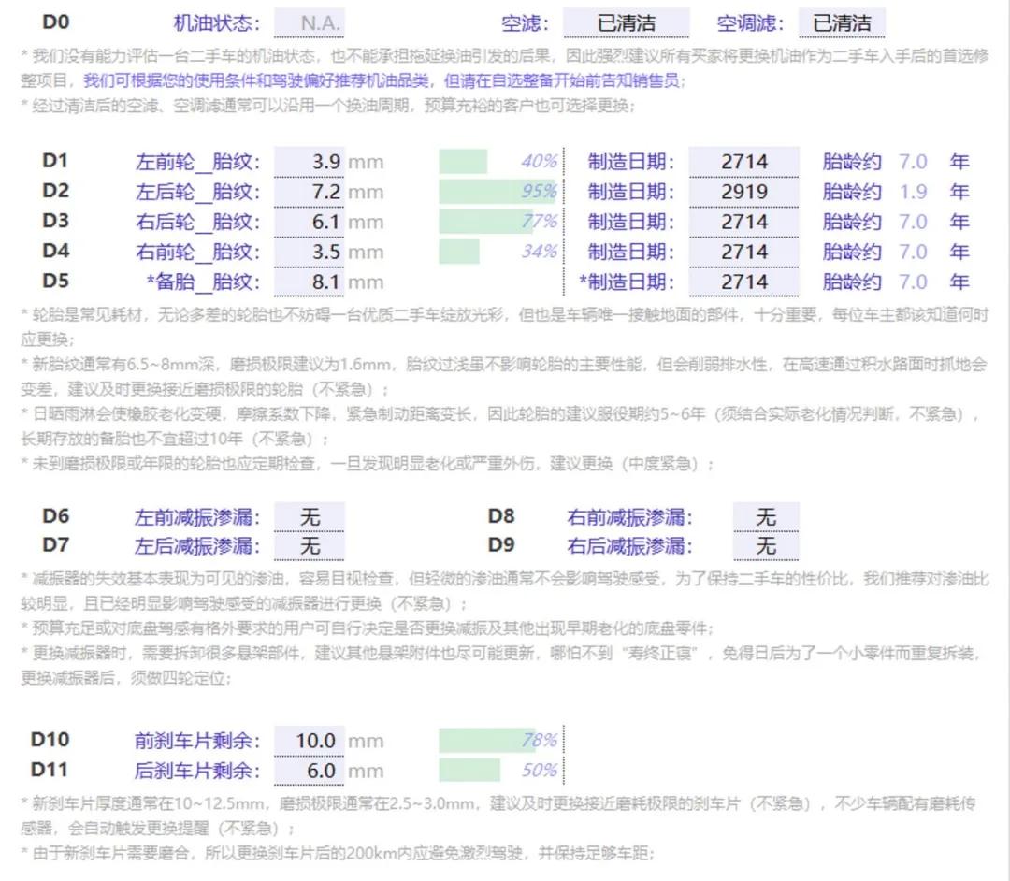Select the 3.9 mm left front tire tread field
The height and width of the screenshot is (881, 1010).
pos(310,161)
